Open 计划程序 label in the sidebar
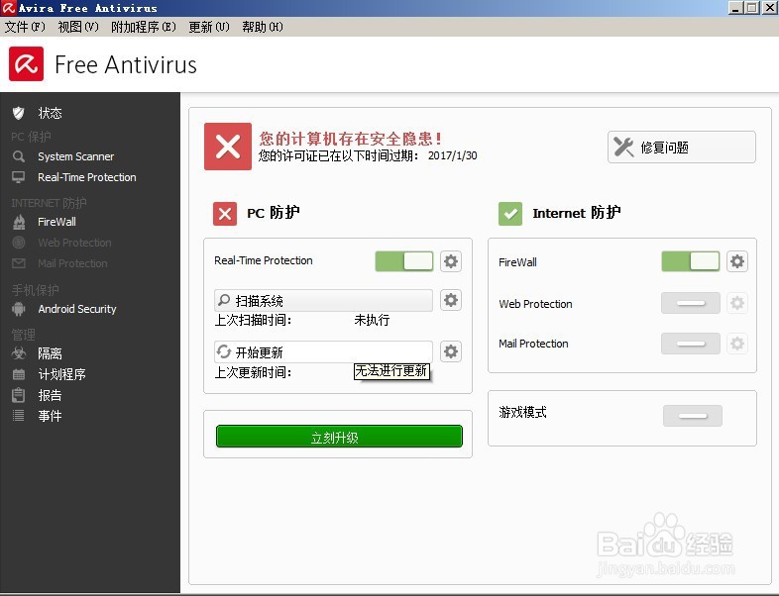 coord(61,374)
